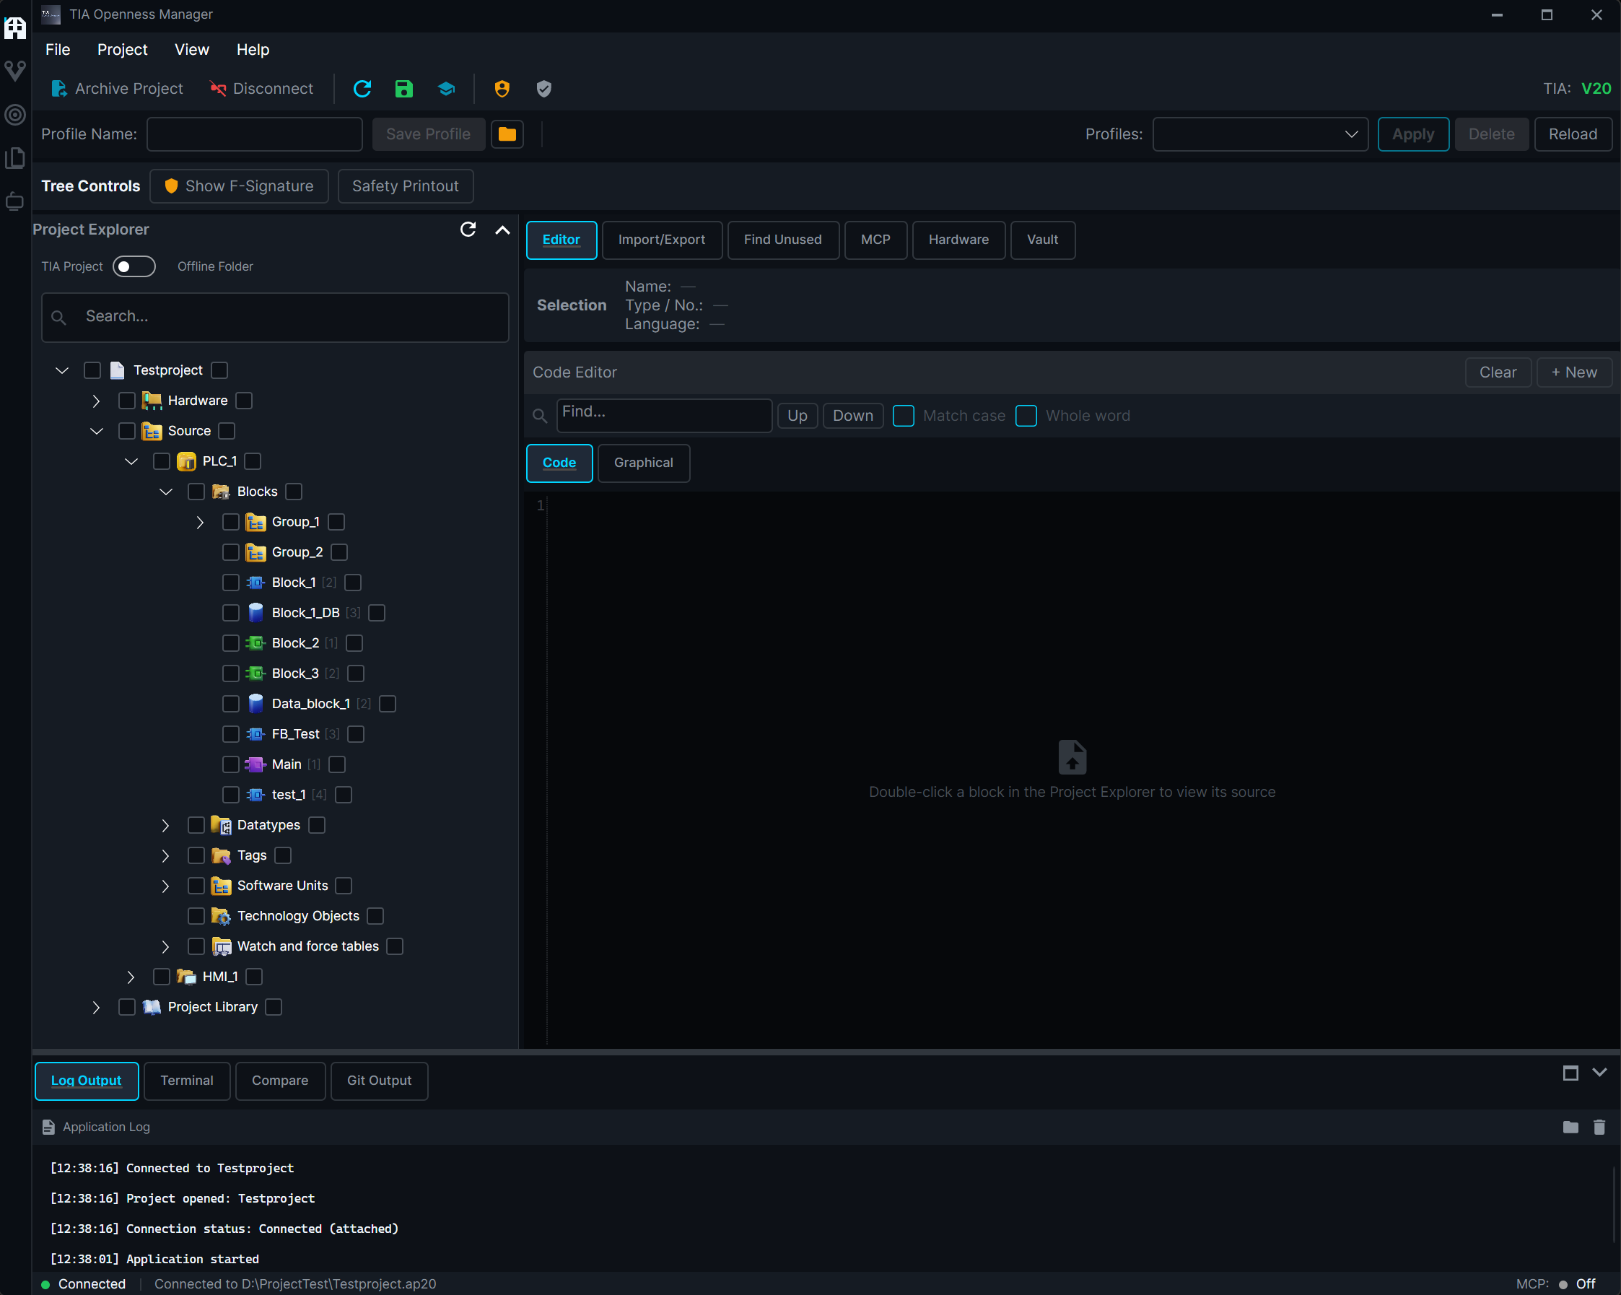Screen dimensions: 1621x1295
Task: Click the Profile Name input field
Action: [254, 134]
